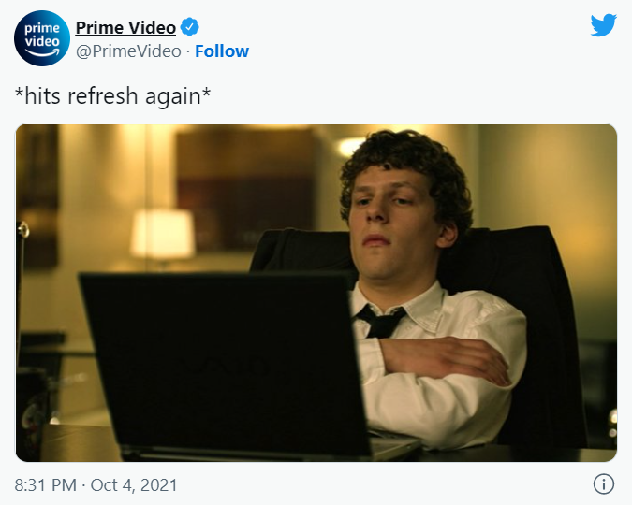
Task: Click the blue verified badge
Action: click(189, 27)
